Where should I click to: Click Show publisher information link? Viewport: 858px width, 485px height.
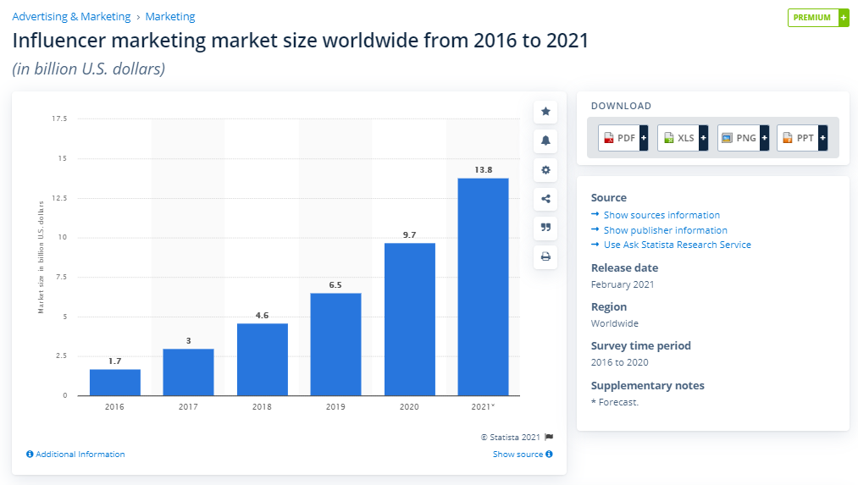tap(666, 230)
